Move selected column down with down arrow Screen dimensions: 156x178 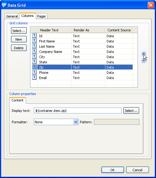point(143,61)
